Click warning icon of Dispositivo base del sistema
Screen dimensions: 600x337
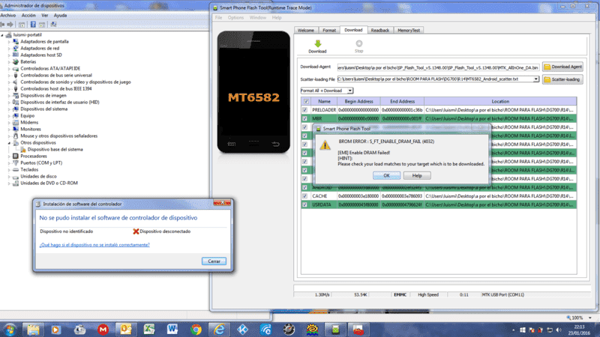tap(23, 149)
